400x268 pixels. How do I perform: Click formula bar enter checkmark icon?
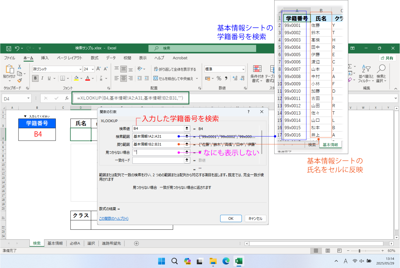(56, 98)
